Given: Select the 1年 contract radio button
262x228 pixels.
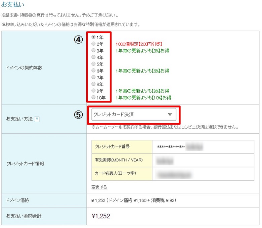Looking at the screenshot, I should [x=94, y=37].
